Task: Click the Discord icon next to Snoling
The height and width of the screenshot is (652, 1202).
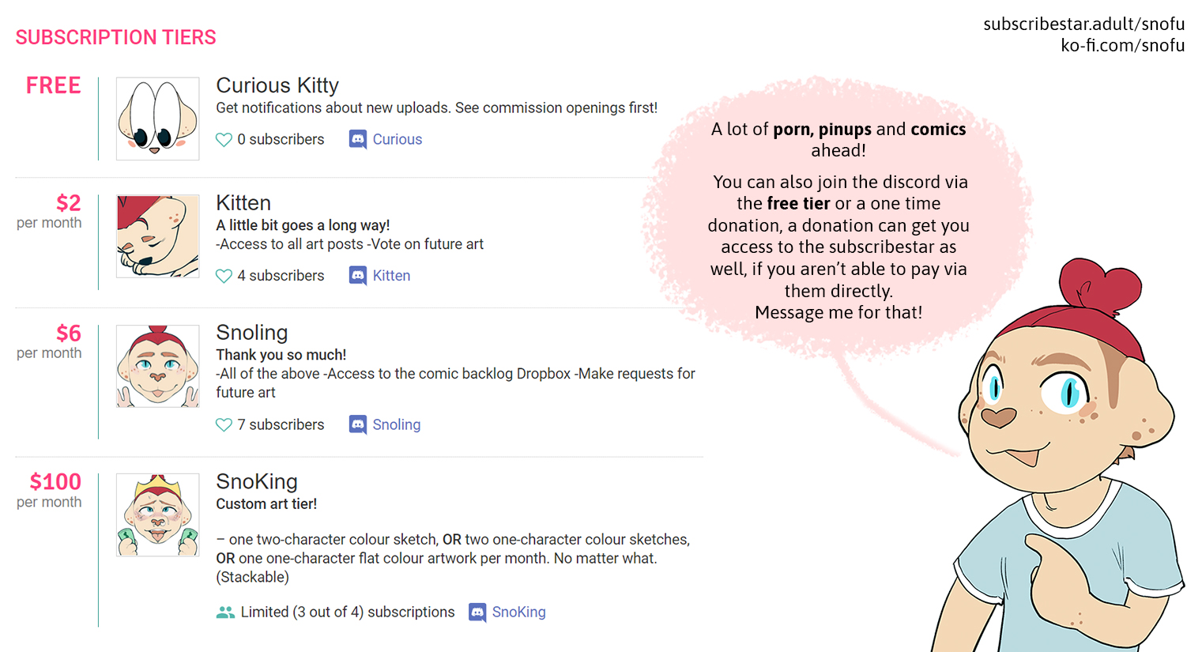Action: pos(358,425)
